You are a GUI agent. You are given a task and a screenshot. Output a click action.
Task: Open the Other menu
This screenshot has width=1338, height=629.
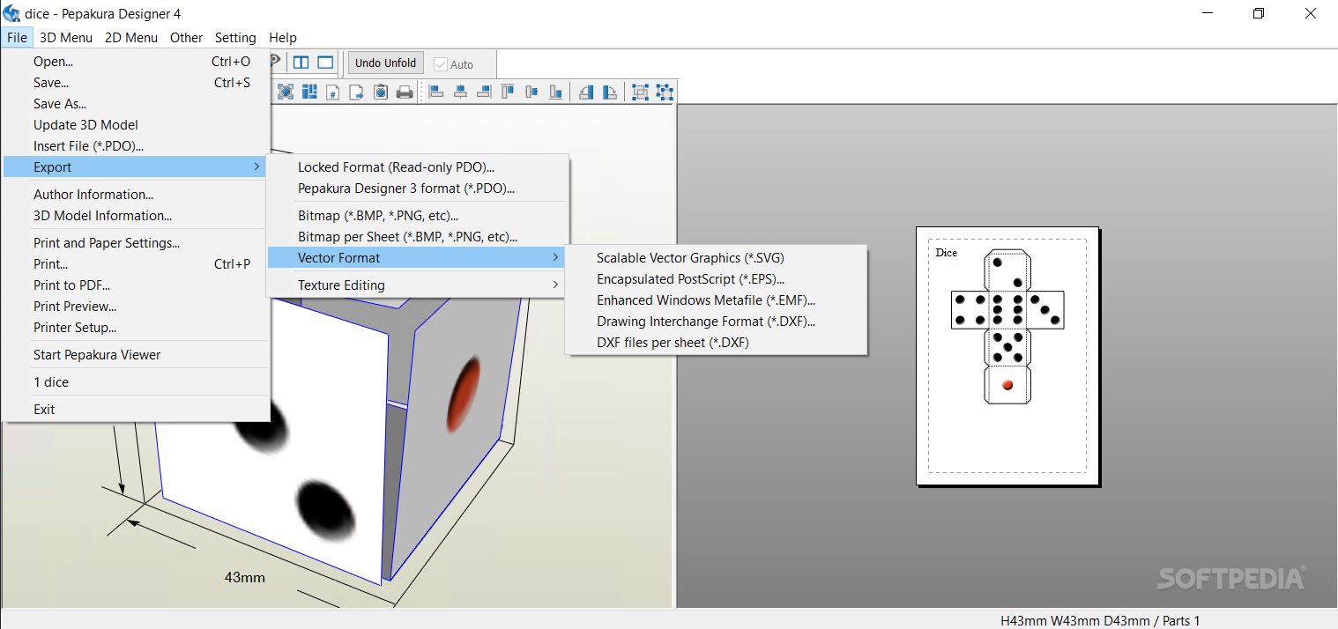186,37
